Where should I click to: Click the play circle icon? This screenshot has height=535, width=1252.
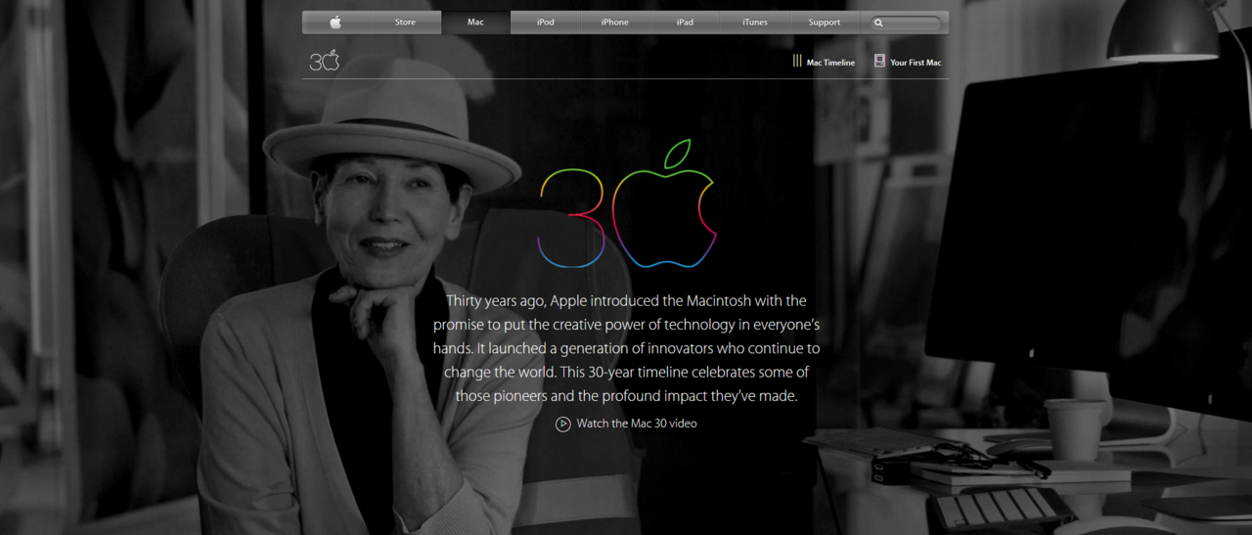[x=563, y=424]
